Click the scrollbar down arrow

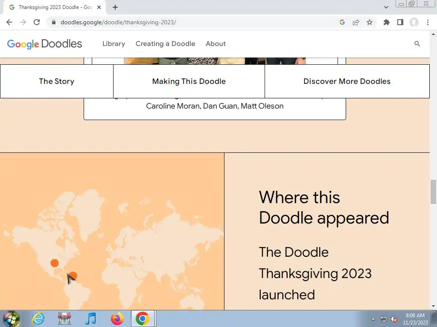tap(433, 307)
